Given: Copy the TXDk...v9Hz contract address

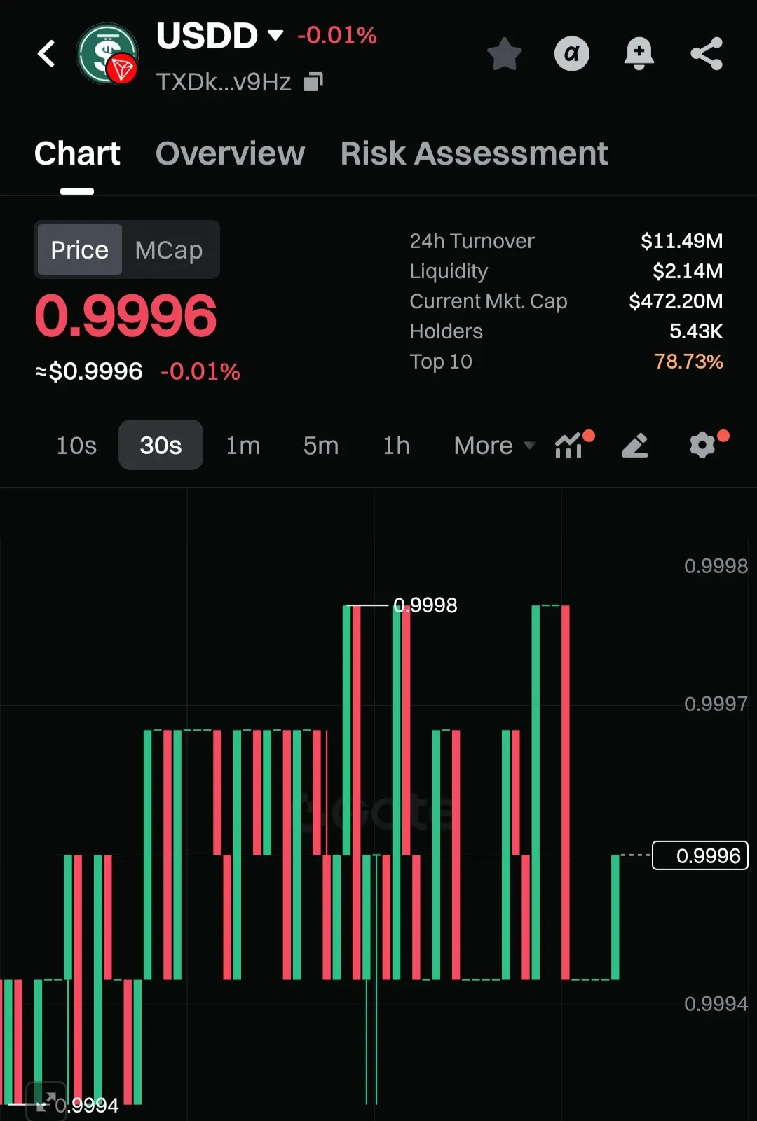Looking at the screenshot, I should tap(313, 82).
